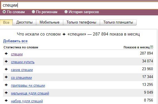158x104 pixels.
Task: Switch to the 'Десктопы' tab
Action: [x=25, y=22]
